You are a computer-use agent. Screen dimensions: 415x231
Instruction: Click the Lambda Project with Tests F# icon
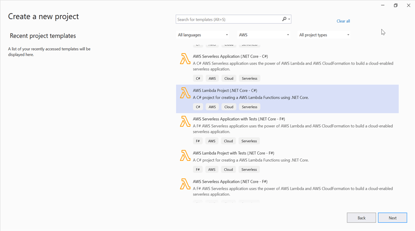coord(185,155)
